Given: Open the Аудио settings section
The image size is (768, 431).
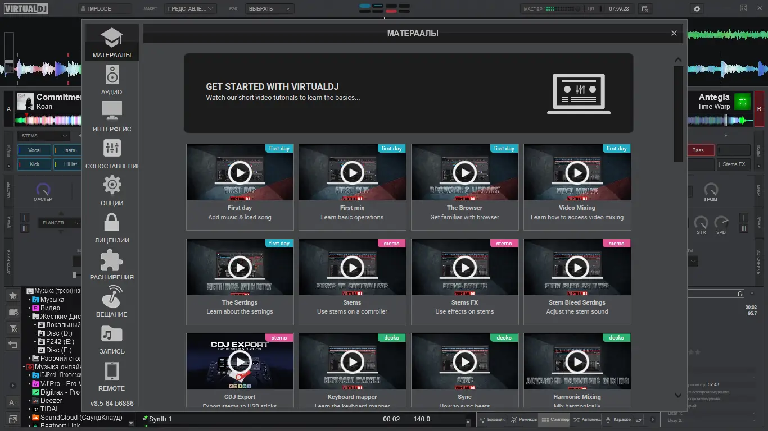Looking at the screenshot, I should click(x=112, y=80).
